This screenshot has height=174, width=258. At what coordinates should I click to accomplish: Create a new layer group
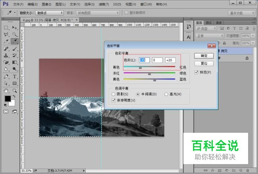click(x=234, y=170)
